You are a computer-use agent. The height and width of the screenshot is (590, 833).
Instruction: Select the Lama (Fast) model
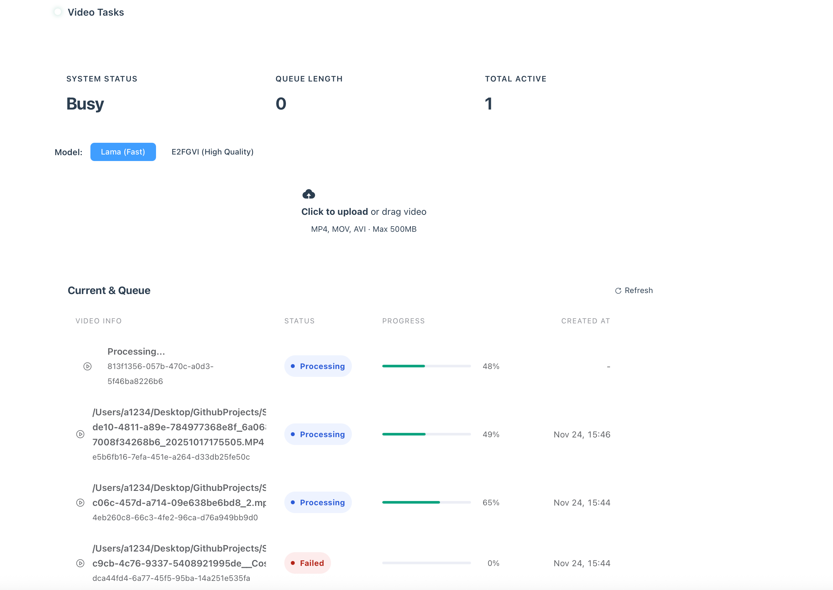123,152
